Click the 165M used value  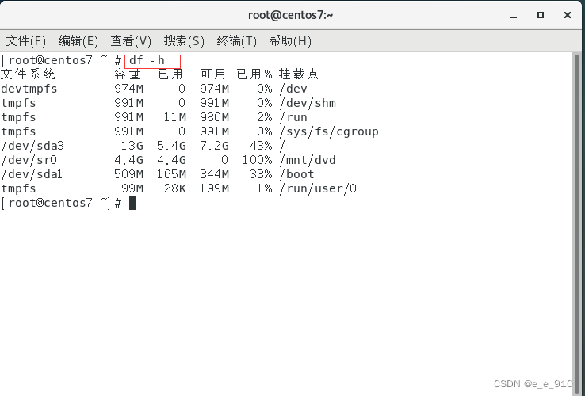[171, 174]
